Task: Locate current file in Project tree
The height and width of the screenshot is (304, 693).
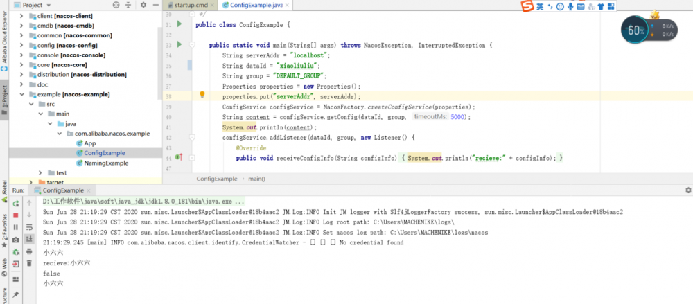Action: [116, 5]
